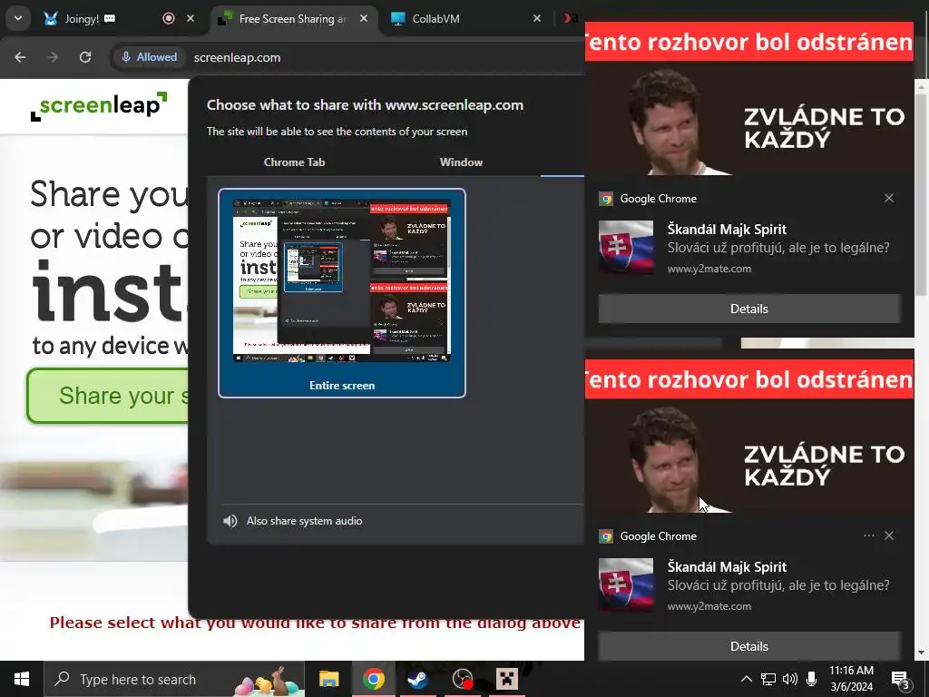Select the Free Screen Sharing tab

coord(293,18)
